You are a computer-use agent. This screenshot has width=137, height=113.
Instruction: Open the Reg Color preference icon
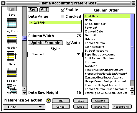click(12, 23)
